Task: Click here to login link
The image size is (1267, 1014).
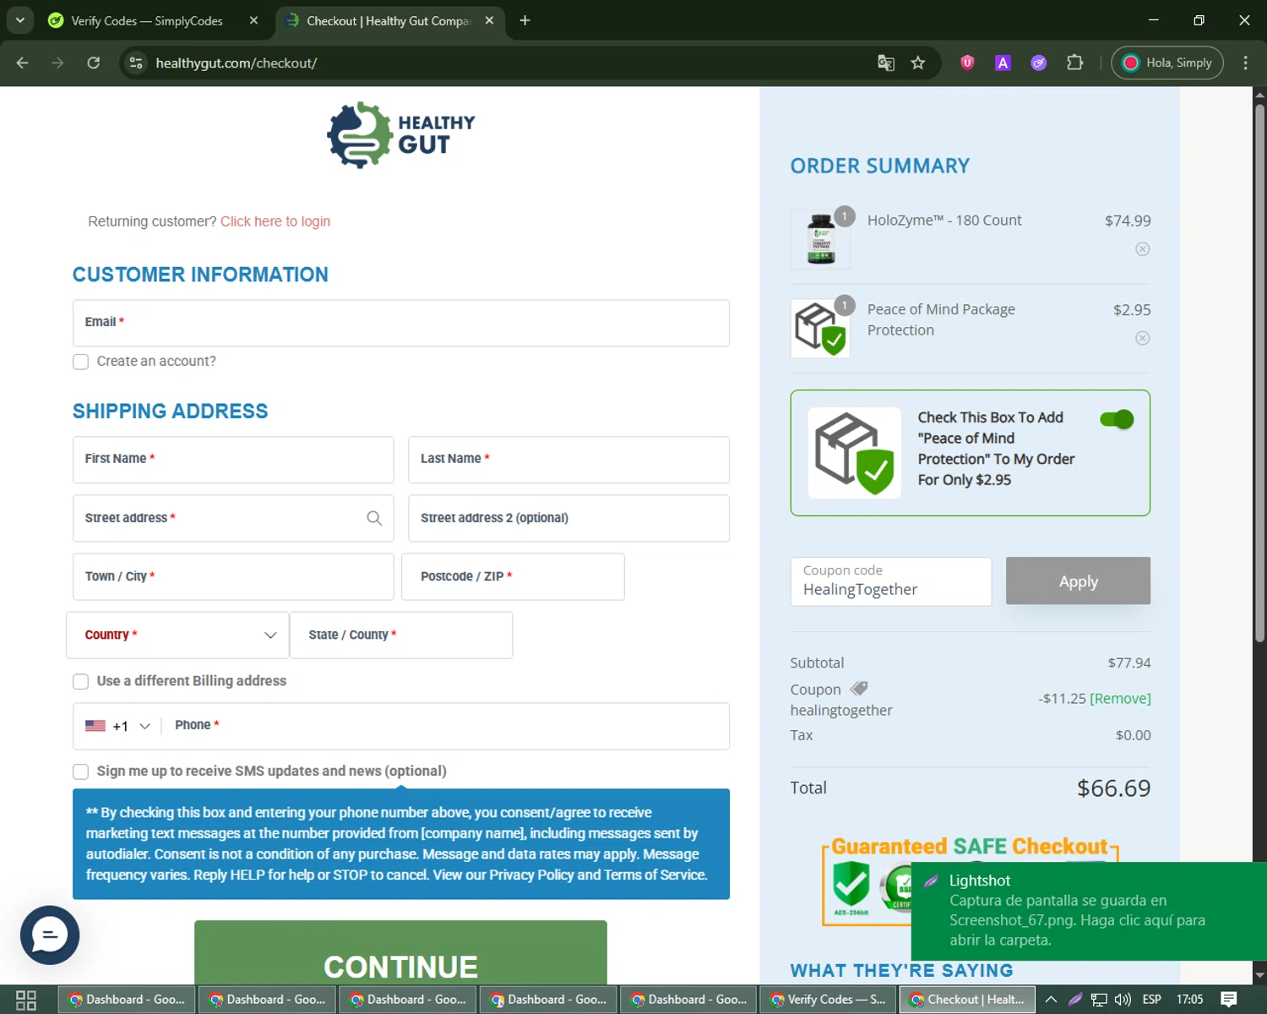Action: pyautogui.click(x=275, y=221)
